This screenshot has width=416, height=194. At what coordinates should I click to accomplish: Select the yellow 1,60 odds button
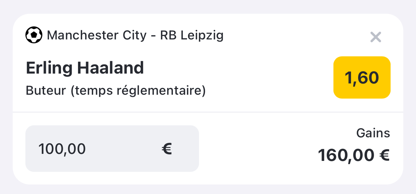[362, 77]
